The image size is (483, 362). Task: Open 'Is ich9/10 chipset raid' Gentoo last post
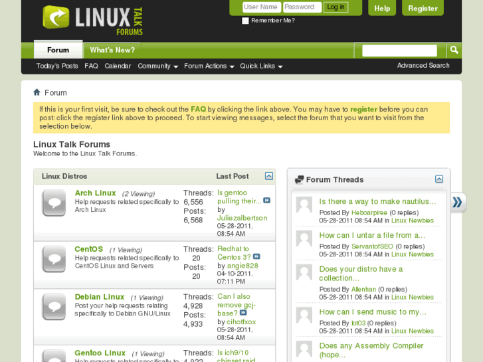(237, 356)
